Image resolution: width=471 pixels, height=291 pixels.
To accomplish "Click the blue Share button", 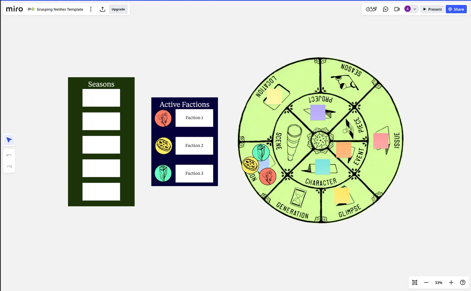I will 456,9.
